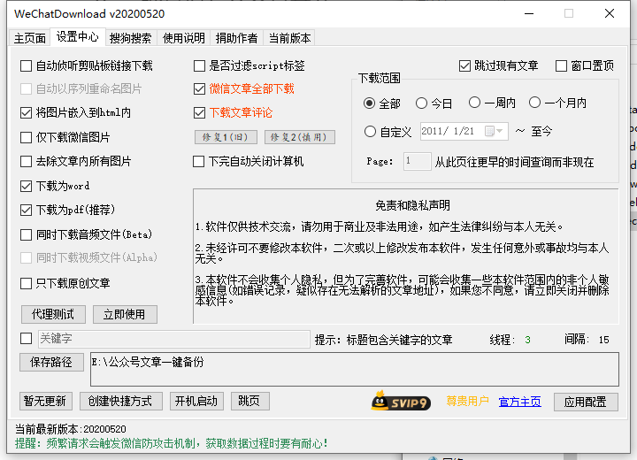Image resolution: width=637 pixels, height=460 pixels.
Task: Enable 去除文章内所有图片 option
Action: (26, 161)
